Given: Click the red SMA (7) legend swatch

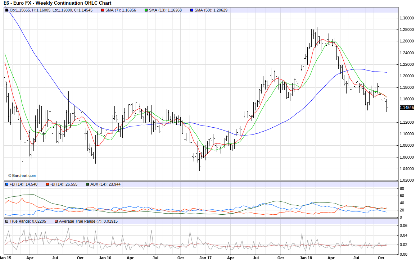Looking at the screenshot, I should tap(103, 10).
